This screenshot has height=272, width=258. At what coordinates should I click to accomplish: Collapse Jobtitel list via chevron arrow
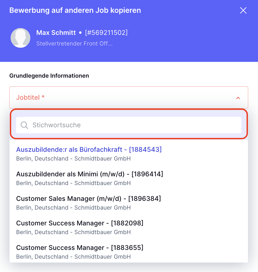tap(238, 98)
